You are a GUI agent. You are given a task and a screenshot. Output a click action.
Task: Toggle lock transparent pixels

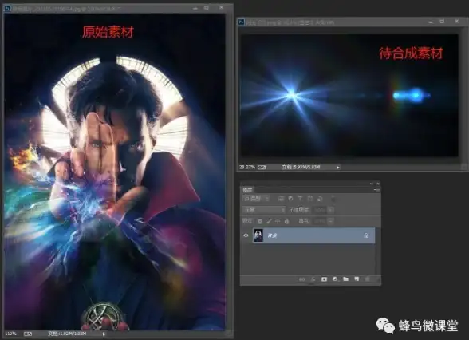260,221
